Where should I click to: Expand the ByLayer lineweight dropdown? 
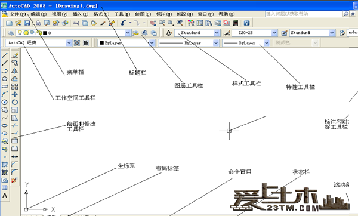267,43
